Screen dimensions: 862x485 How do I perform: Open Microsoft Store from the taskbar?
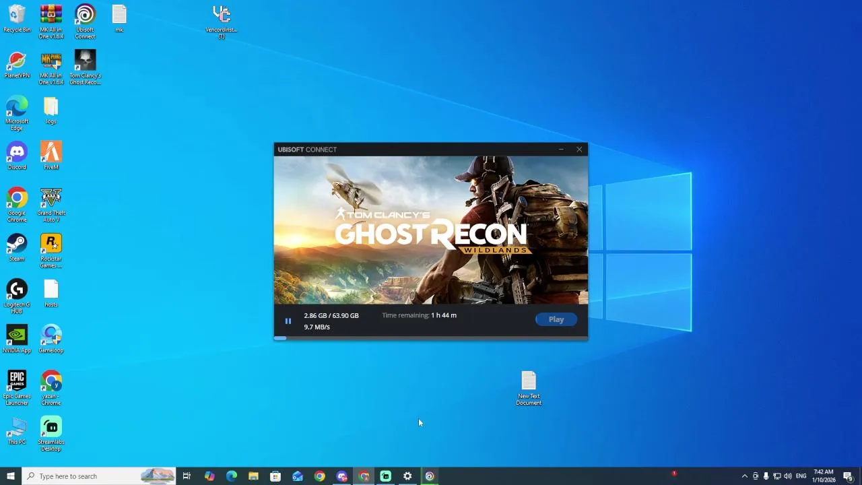[275, 476]
